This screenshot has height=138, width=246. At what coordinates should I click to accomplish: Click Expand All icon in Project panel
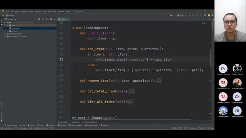click(x=43, y=19)
